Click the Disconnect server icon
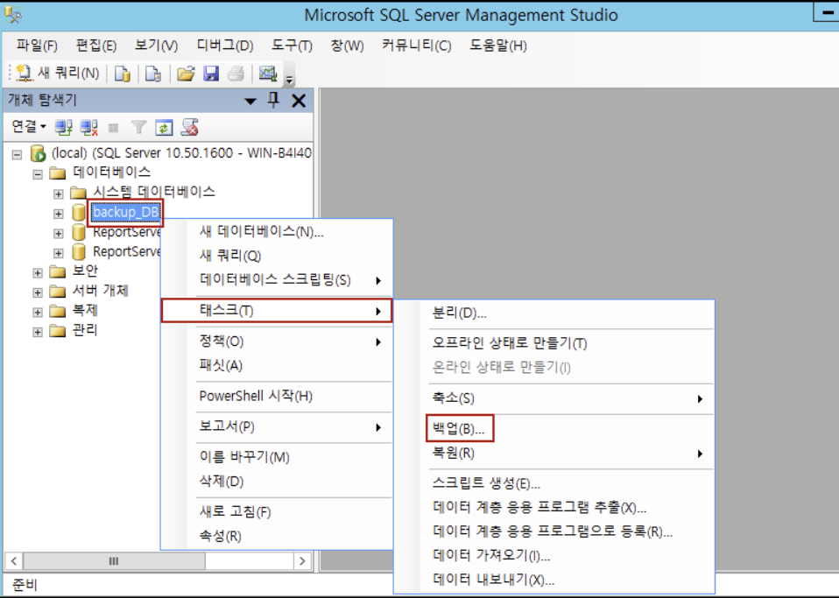 [88, 127]
